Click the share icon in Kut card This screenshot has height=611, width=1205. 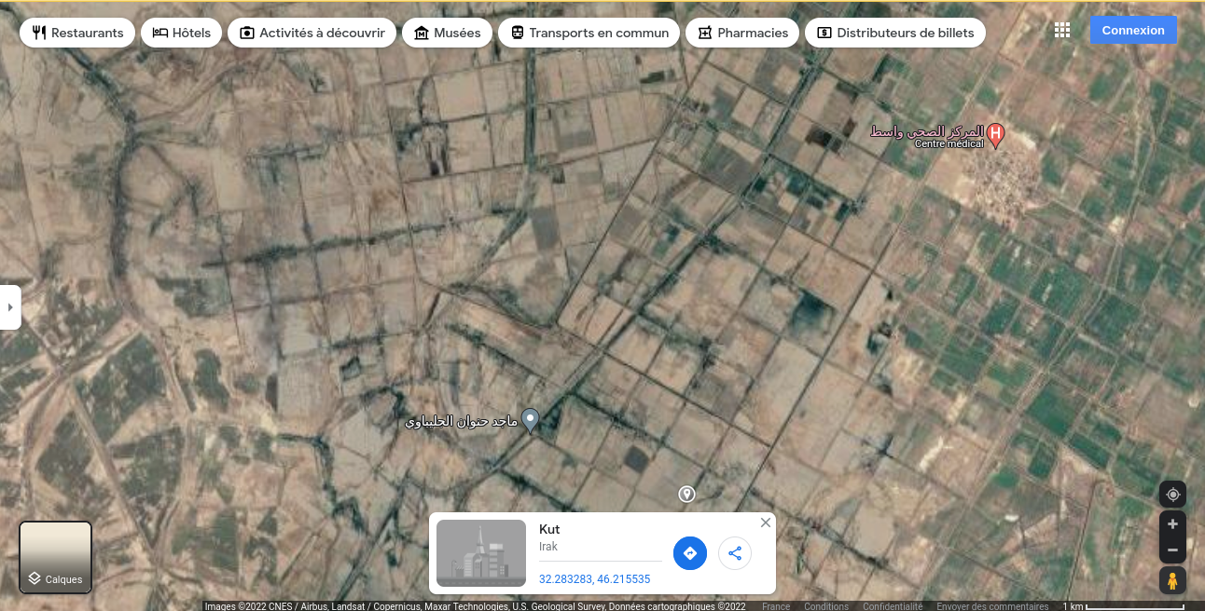point(735,553)
